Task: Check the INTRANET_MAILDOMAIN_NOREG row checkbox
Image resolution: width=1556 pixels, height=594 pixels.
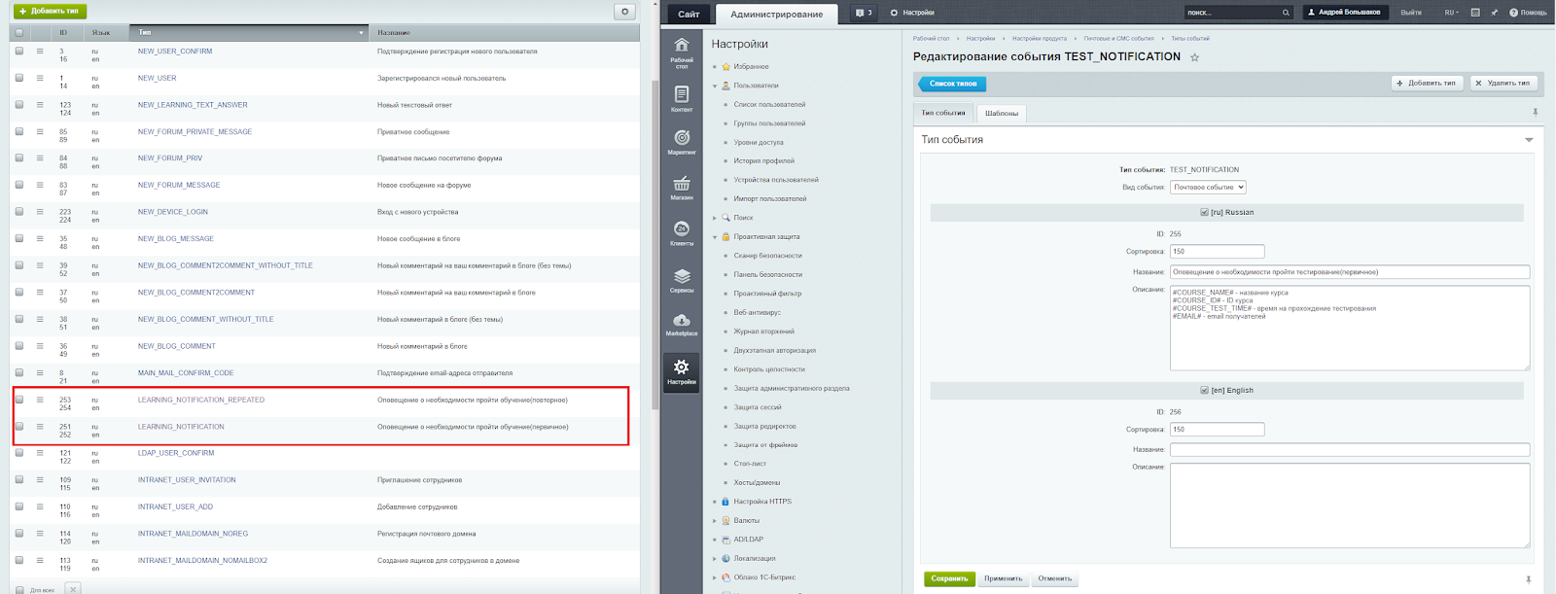Action: pyautogui.click(x=18, y=533)
